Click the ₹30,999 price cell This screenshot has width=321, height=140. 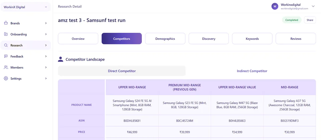coord(290,132)
